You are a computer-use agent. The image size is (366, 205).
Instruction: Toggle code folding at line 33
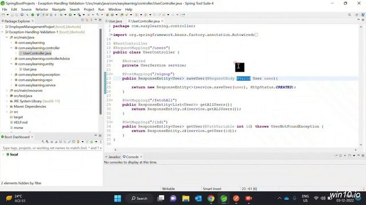112,122
